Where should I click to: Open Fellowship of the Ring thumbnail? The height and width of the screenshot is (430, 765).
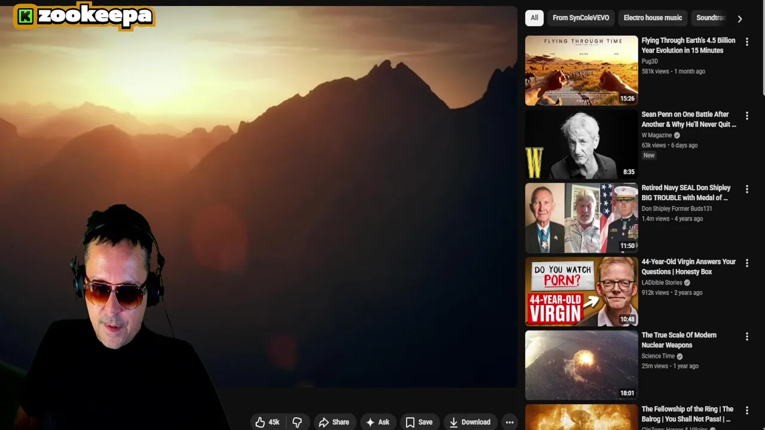click(582, 417)
